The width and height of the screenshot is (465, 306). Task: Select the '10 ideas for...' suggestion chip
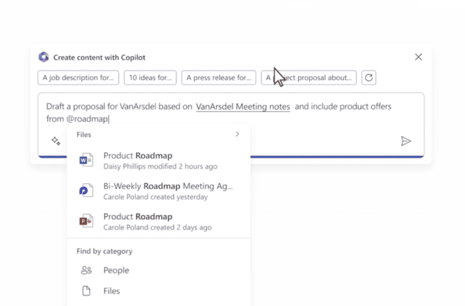[150, 78]
